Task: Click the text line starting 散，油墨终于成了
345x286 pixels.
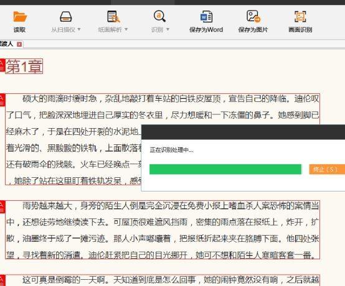Action: (163, 239)
